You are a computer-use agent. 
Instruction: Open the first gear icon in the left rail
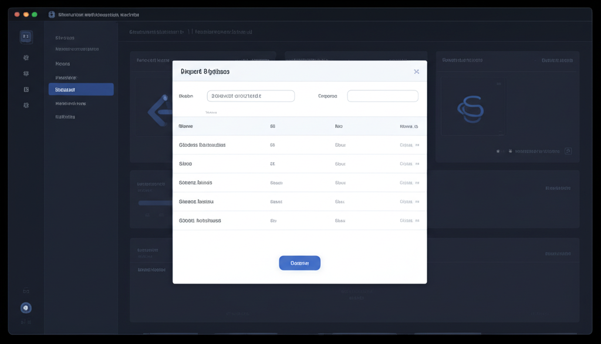coord(26,58)
